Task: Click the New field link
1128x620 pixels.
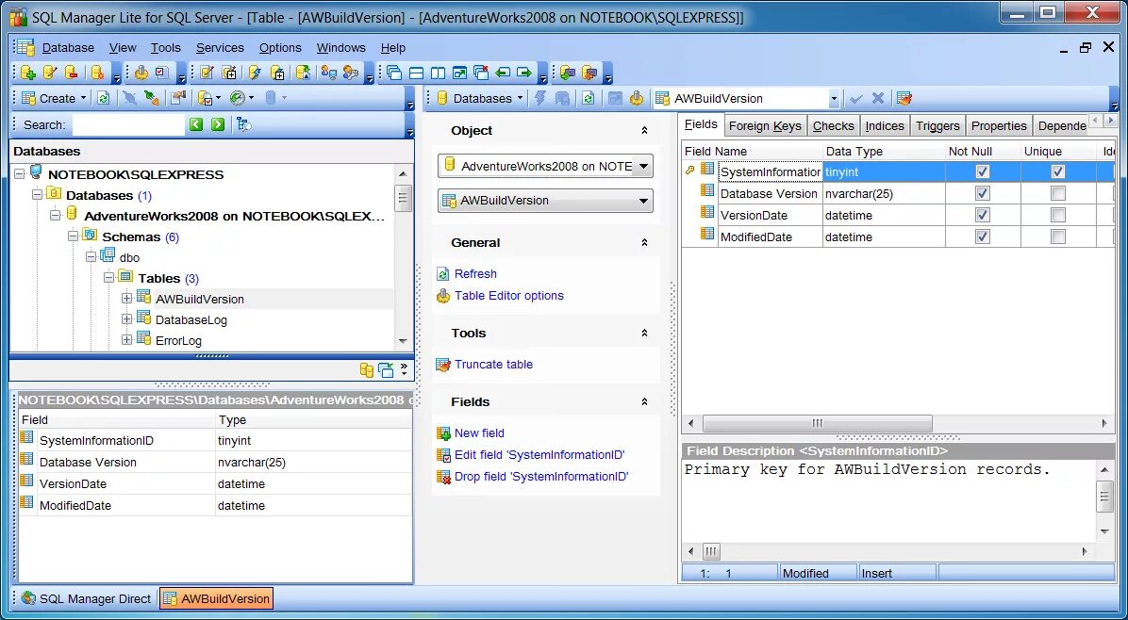Action: point(478,432)
